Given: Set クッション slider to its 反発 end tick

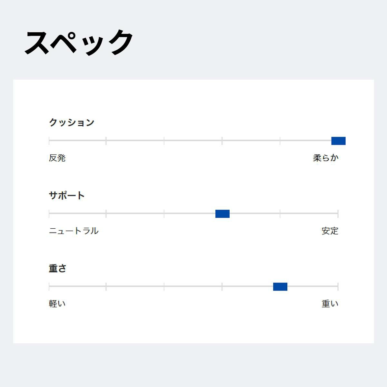Looking at the screenshot, I should coord(49,141).
